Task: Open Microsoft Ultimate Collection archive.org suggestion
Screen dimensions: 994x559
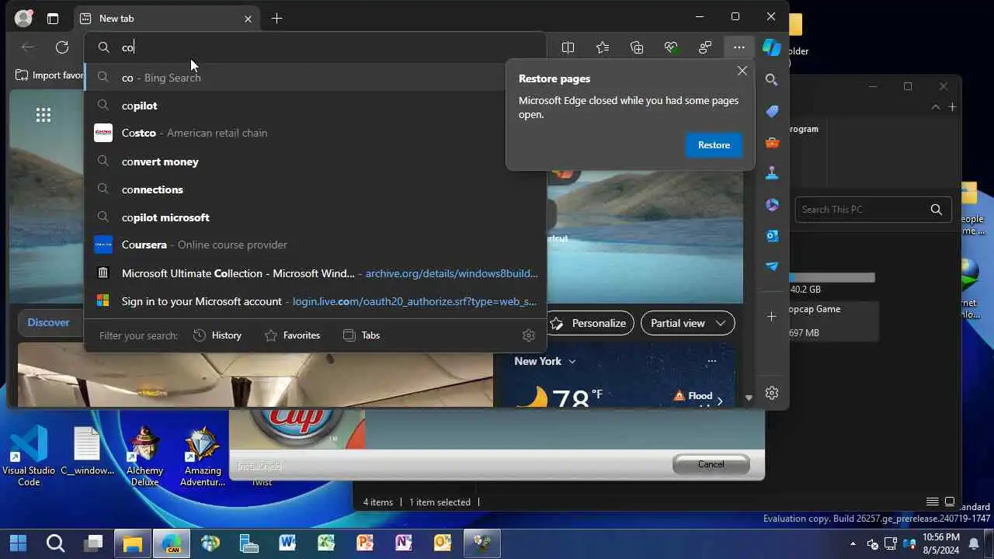Action: (x=315, y=273)
